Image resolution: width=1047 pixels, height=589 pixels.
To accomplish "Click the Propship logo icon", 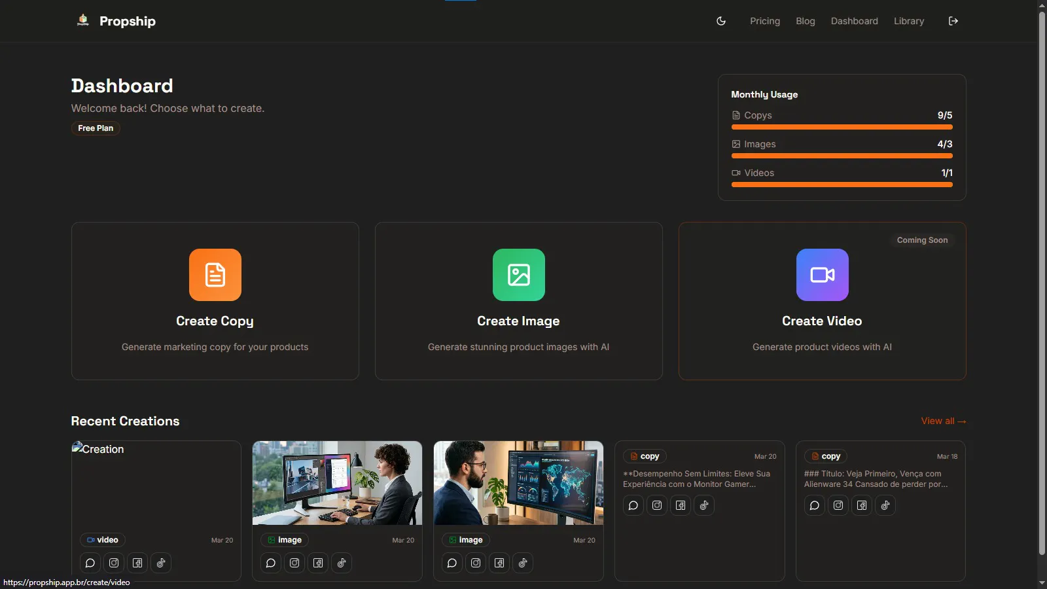I will coord(83,20).
